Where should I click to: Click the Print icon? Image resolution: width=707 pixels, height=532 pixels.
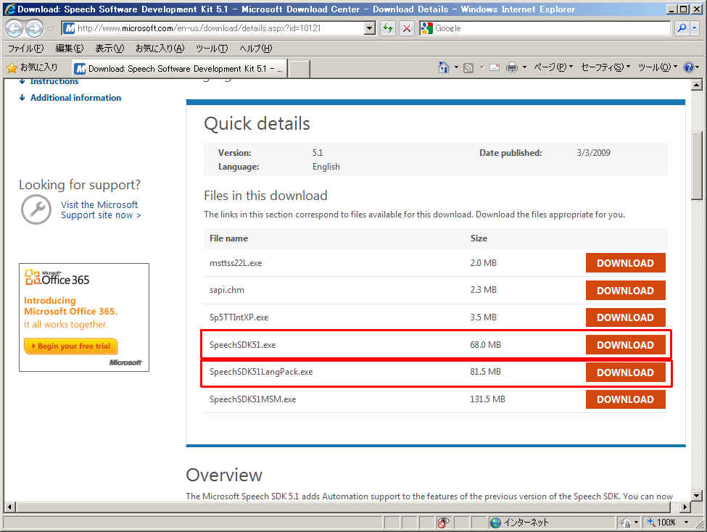(512, 67)
